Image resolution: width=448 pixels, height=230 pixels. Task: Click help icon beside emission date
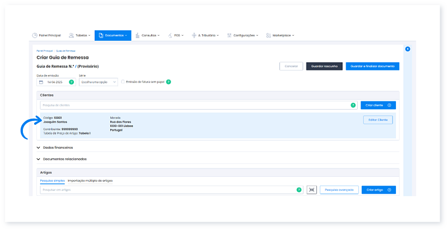(71, 82)
